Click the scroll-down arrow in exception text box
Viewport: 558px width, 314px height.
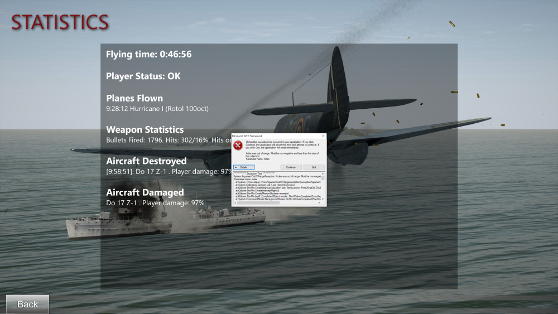coord(323,199)
